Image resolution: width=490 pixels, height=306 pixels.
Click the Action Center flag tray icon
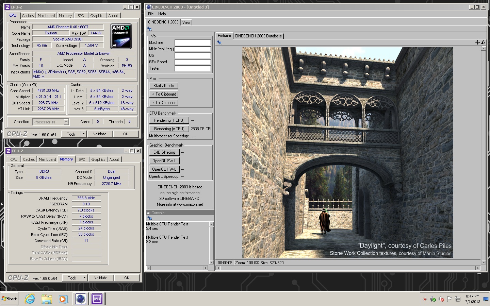click(450, 299)
